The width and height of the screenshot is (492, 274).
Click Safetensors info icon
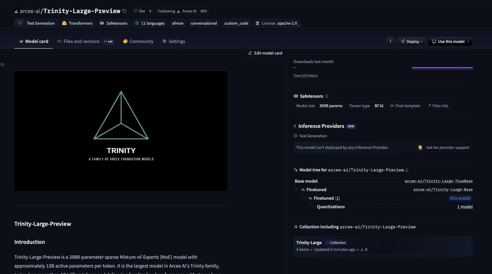(327, 96)
